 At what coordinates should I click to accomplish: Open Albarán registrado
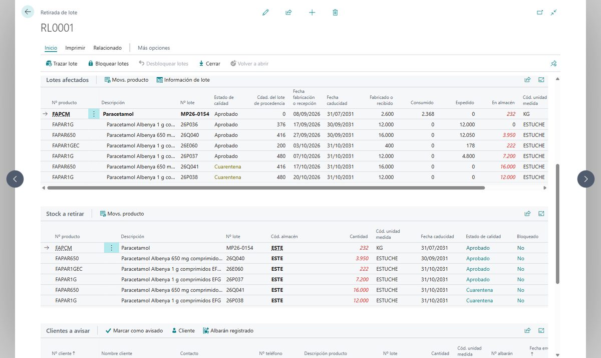pyautogui.click(x=228, y=331)
